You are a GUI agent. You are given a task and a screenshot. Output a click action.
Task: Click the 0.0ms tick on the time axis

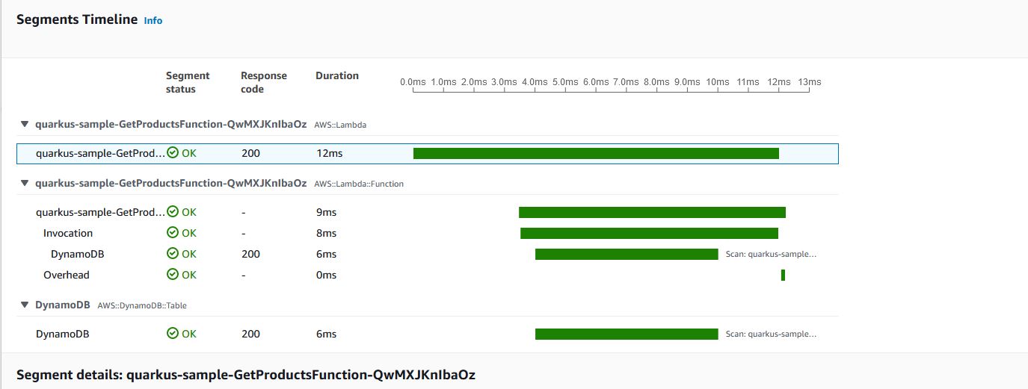coord(413,82)
